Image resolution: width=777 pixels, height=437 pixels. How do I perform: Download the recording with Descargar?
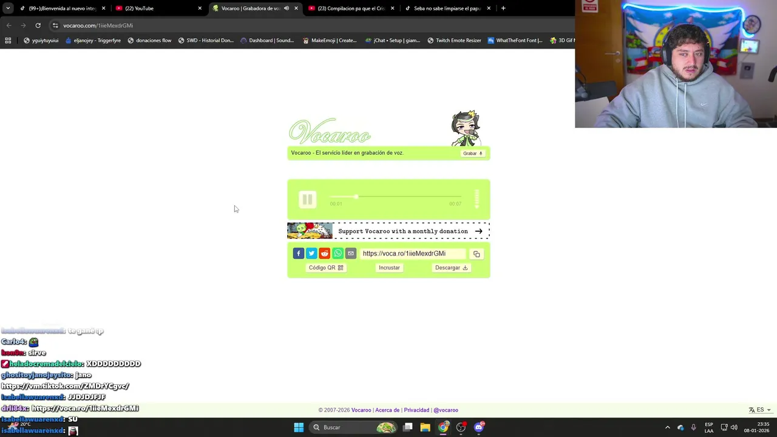pos(451,268)
